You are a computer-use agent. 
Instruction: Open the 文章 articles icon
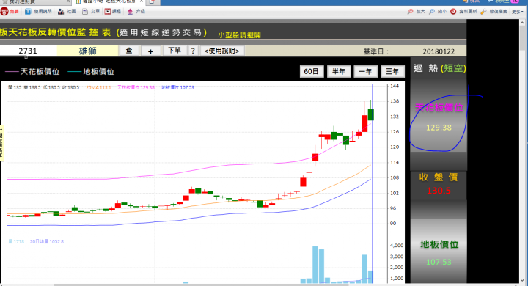85,12
